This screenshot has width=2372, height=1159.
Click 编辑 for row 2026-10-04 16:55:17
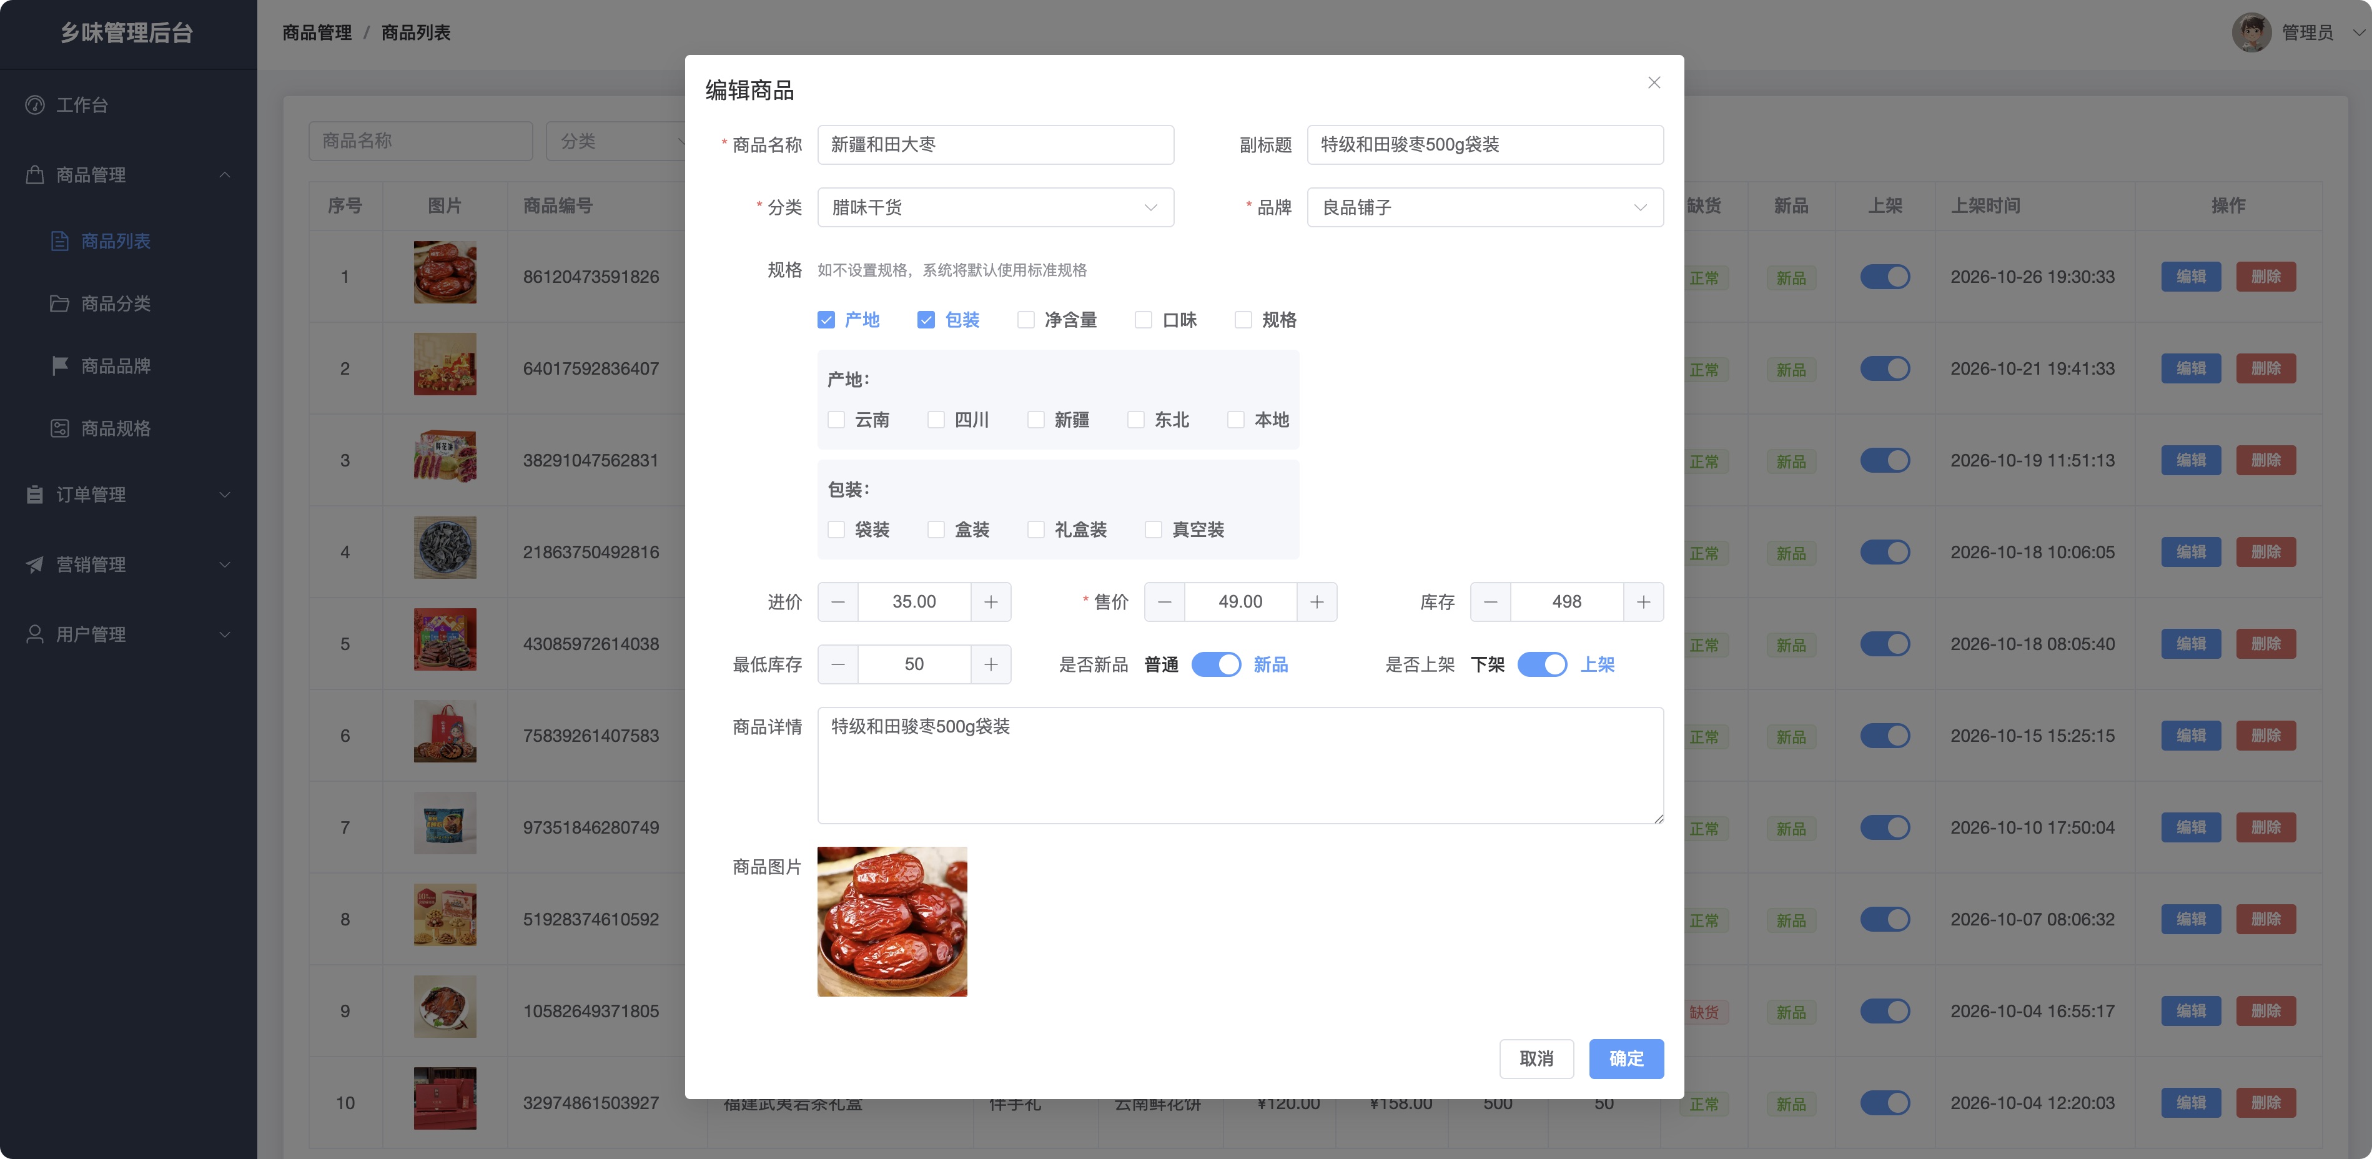point(2191,1011)
